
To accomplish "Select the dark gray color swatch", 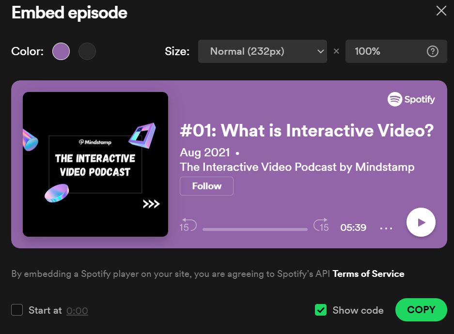I will 87,51.
